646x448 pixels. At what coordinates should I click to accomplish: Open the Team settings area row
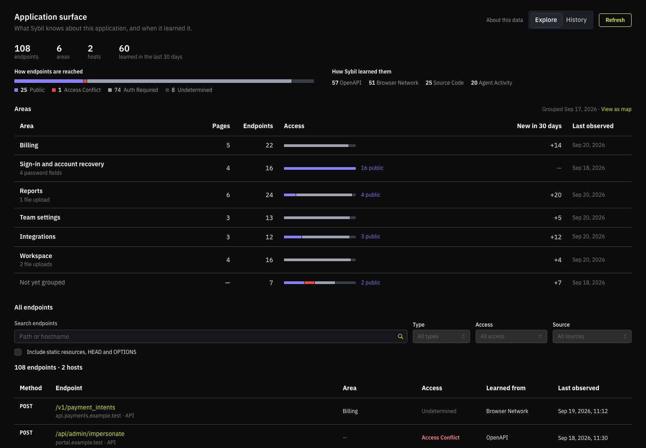(323, 218)
